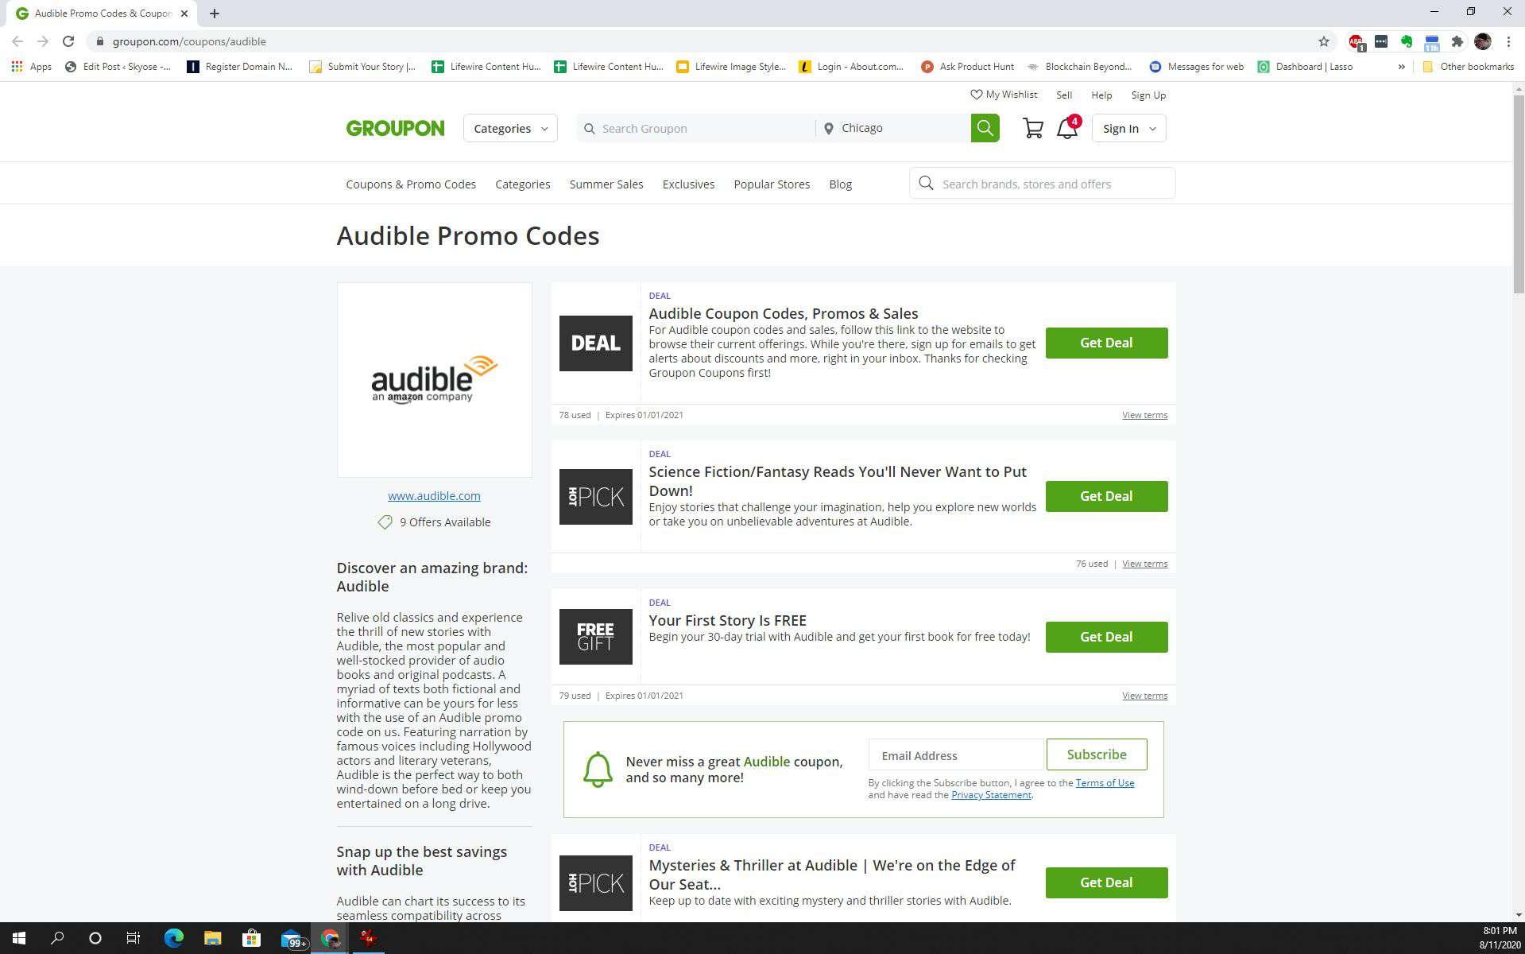
Task: Click the Adblock extension icon
Action: pos(1356,41)
